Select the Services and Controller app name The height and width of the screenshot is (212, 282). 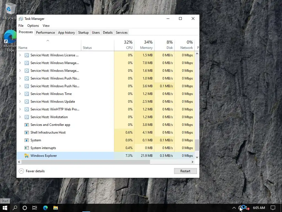click(x=50, y=125)
